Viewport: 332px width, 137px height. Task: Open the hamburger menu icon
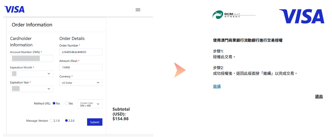coord(138,10)
